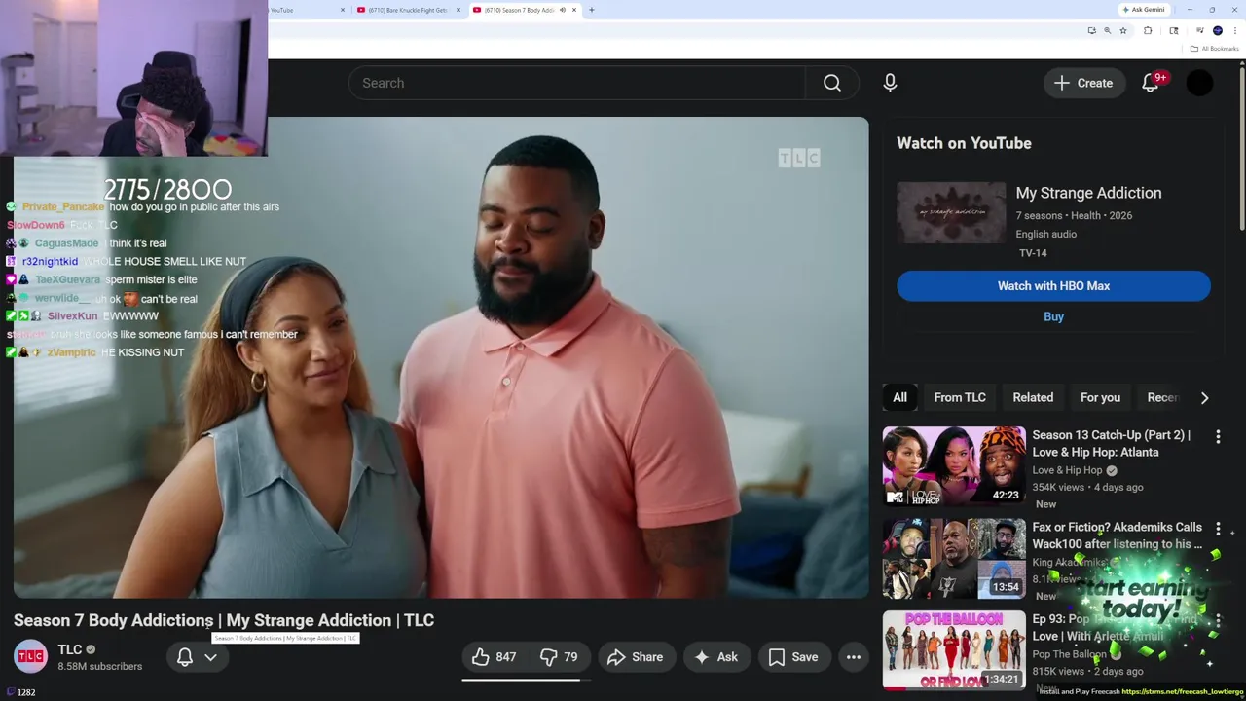Open Chrome profile avatar
Screen dimensions: 1246x701
click(x=1218, y=30)
